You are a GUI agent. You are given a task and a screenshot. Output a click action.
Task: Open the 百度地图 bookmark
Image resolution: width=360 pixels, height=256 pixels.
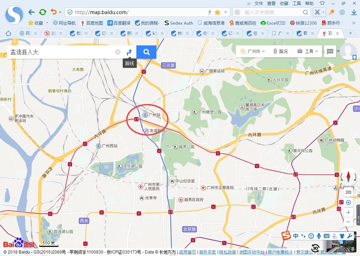coord(92,23)
